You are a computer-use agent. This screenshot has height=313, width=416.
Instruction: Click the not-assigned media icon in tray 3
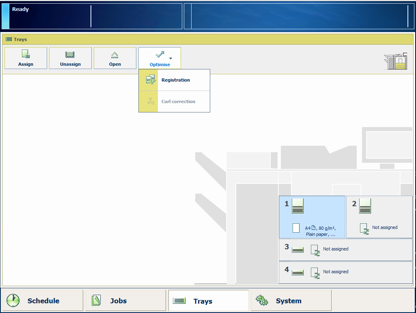pyautogui.click(x=315, y=249)
